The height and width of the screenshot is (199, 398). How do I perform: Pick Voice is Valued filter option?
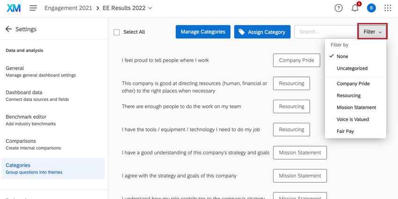coord(353,119)
